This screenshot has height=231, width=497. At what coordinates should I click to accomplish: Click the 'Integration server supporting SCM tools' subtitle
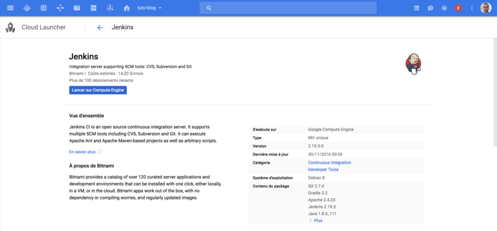(x=130, y=67)
